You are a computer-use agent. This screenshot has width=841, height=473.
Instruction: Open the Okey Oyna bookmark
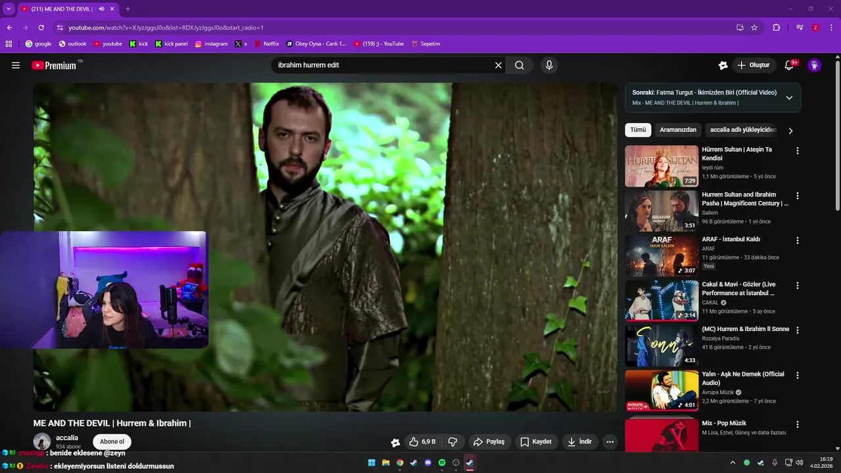(x=316, y=43)
